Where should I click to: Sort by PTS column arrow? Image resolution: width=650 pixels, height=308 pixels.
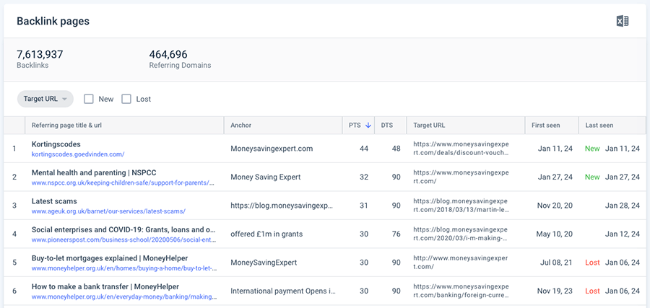pyautogui.click(x=368, y=126)
